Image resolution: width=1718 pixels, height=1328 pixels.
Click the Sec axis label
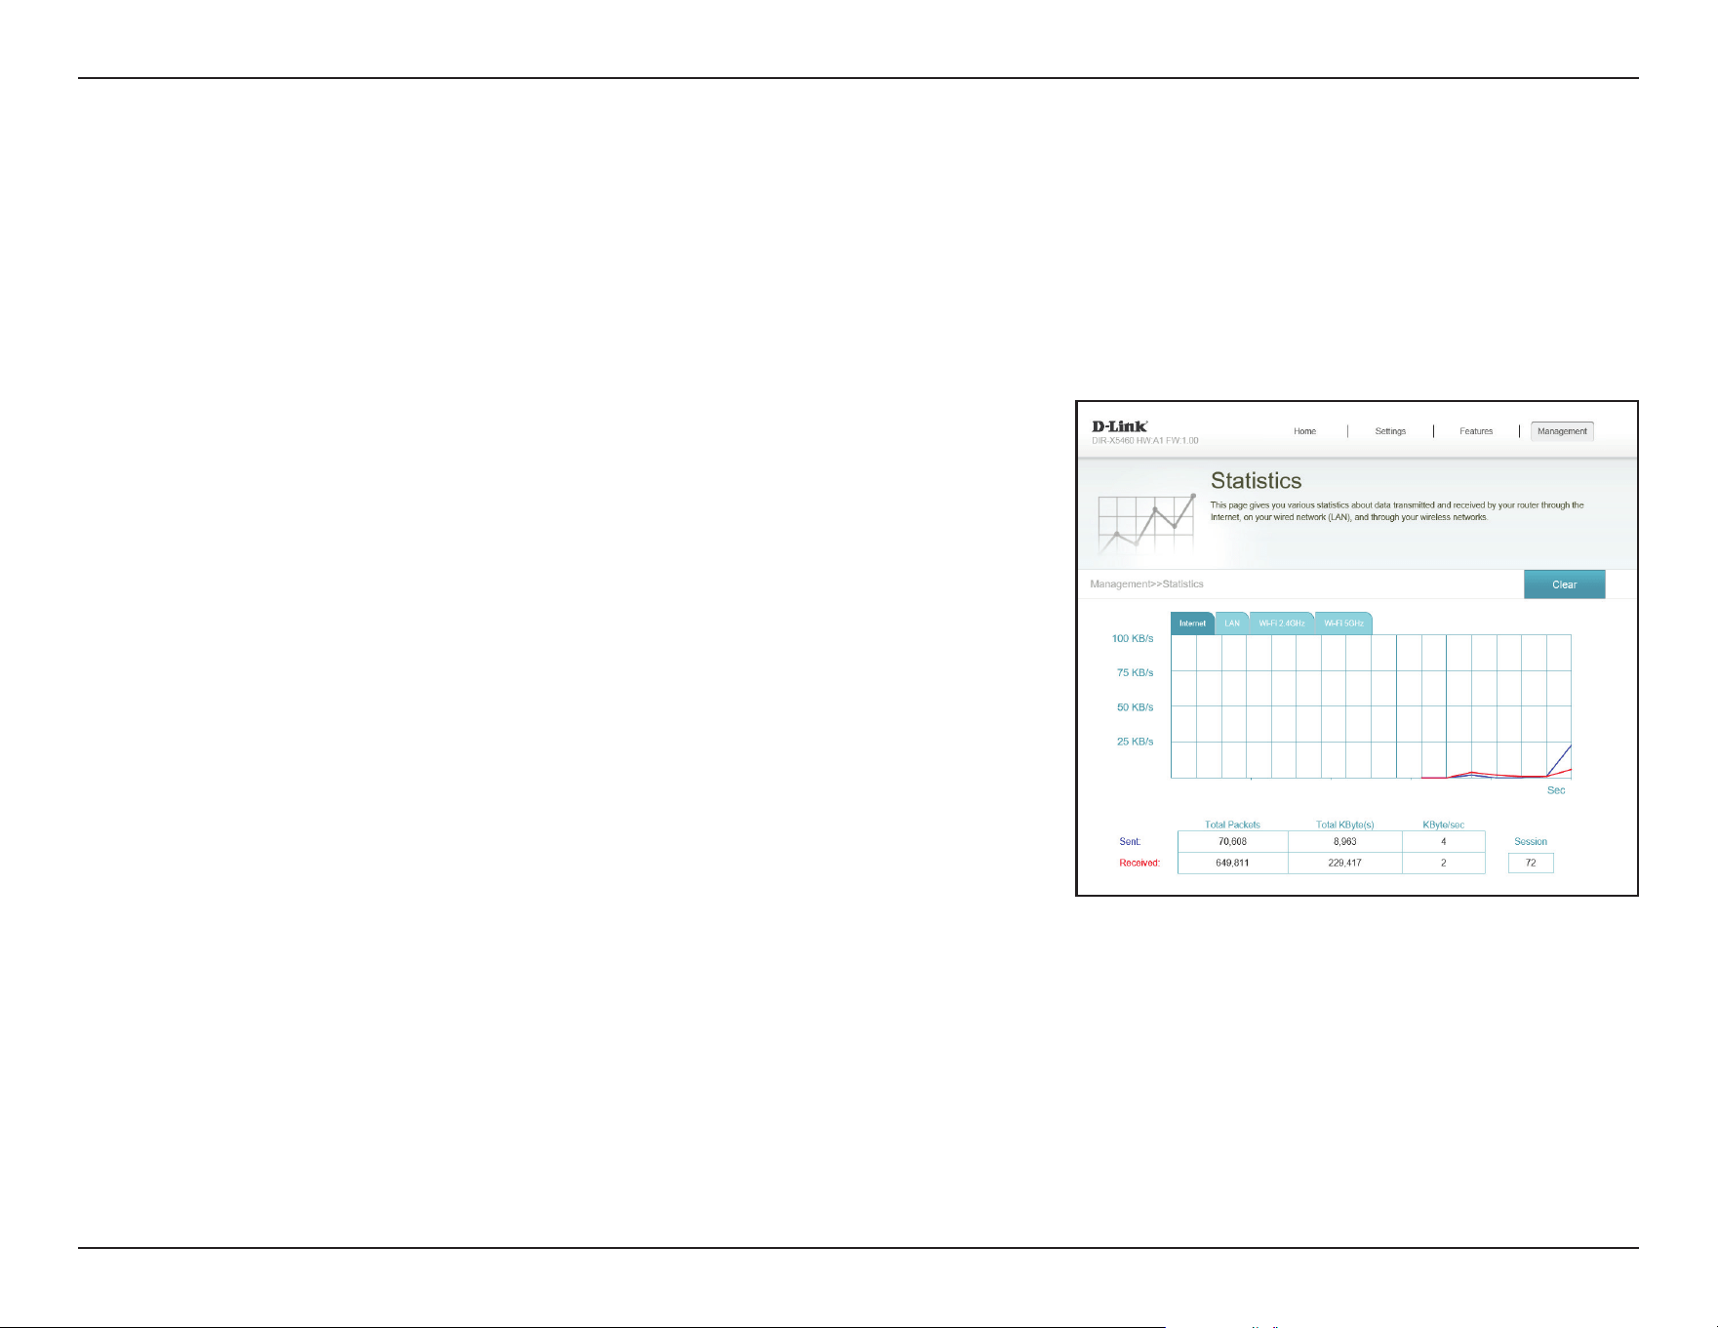(x=1556, y=790)
